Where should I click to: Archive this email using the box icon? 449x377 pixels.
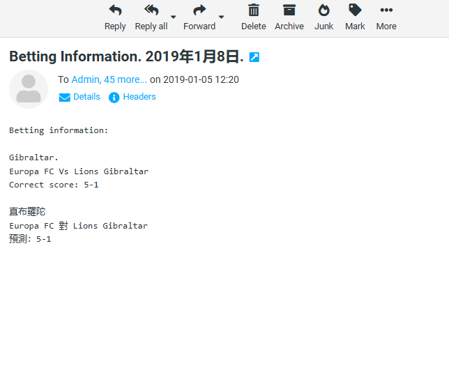pyautogui.click(x=289, y=10)
